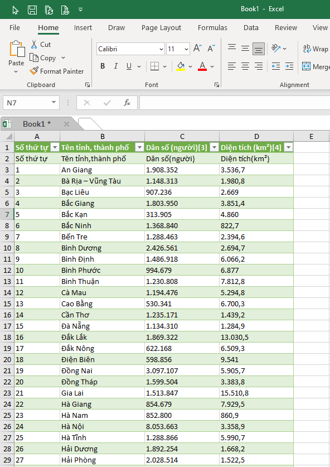Click Wrap Text button
Image resolution: width=330 pixels, height=467 pixels.
[316, 49]
